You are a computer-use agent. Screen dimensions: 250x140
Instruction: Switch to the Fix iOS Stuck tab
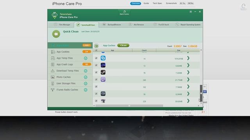click(161, 24)
